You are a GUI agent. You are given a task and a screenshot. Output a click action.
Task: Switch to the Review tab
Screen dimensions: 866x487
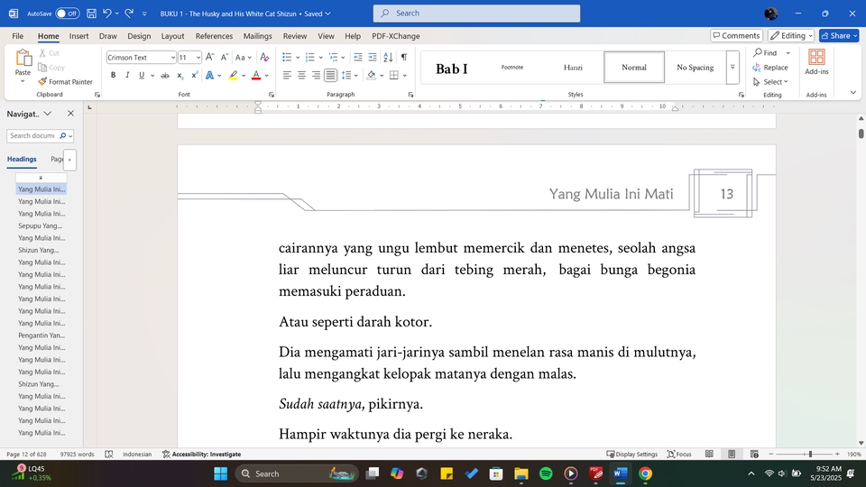(294, 36)
